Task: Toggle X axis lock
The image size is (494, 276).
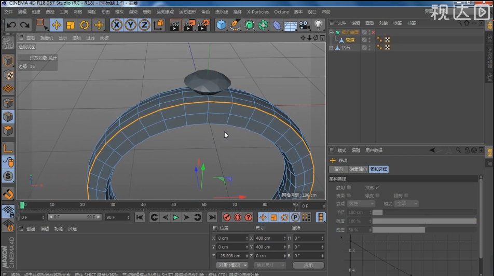Action: 117,25
